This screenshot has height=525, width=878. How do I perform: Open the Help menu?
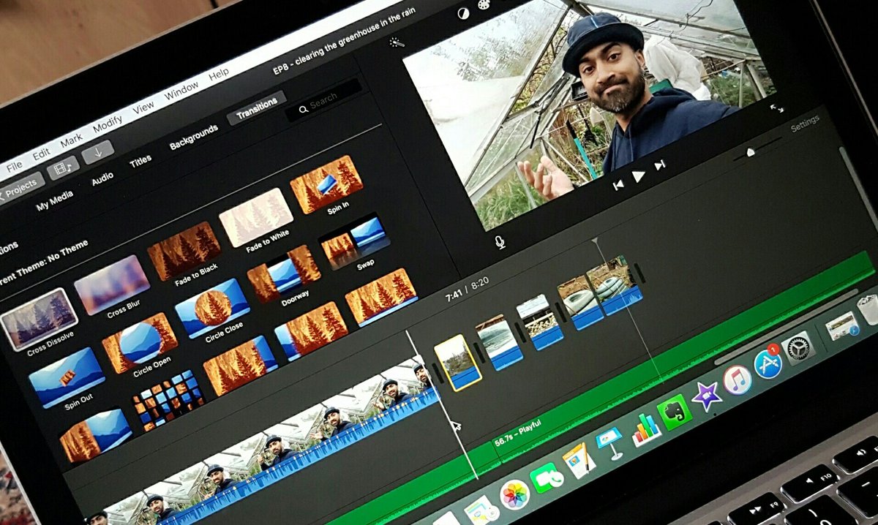click(x=219, y=74)
